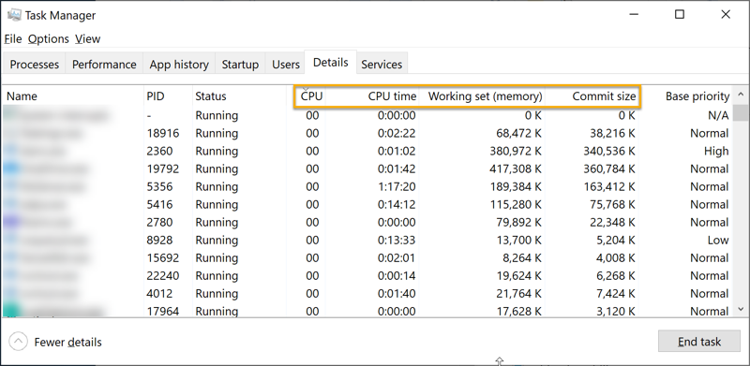Image resolution: width=750 pixels, height=366 pixels.
Task: Click the N/A base priority cell
Action: point(718,115)
